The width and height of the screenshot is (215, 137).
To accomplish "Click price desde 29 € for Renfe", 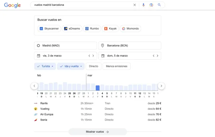I will [155, 103].
